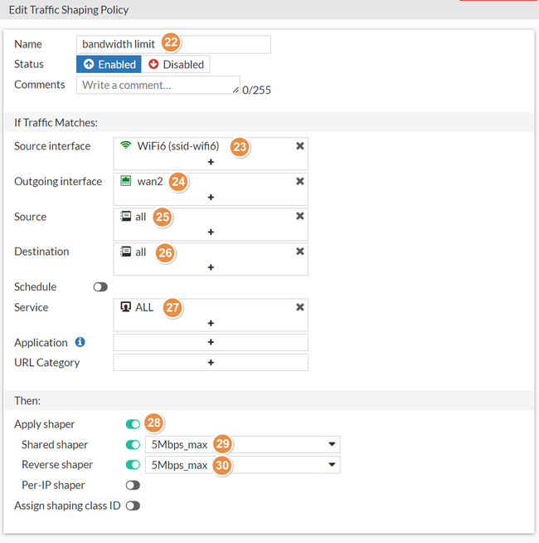Viewport: 539px width, 543px height.
Task: Enable Assign shaping class ID
Action: coord(133,506)
